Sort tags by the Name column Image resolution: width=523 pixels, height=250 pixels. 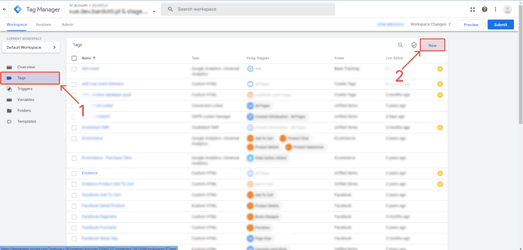pos(89,58)
